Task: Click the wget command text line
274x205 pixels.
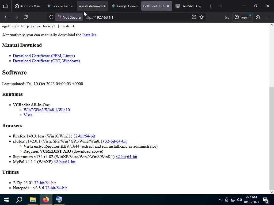Action: [39, 26]
